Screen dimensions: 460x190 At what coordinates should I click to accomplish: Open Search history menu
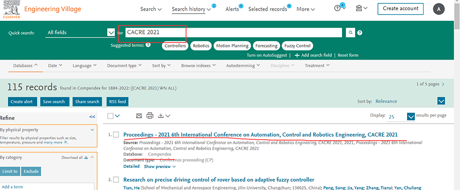(x=191, y=9)
